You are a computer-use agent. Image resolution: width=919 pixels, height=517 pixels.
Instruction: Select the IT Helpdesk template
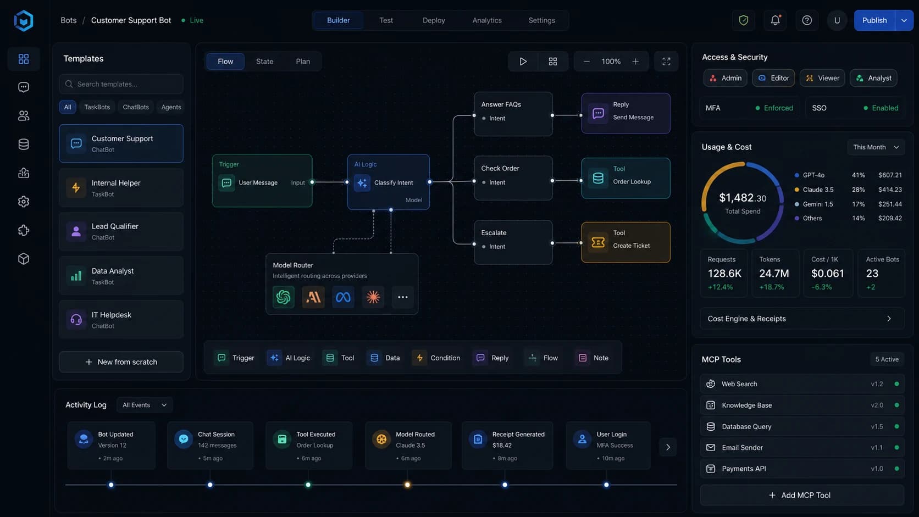[121, 320]
